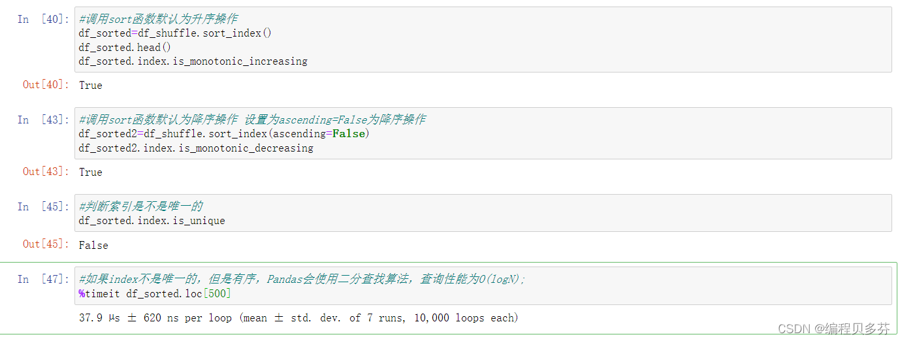This screenshot has height=341, width=900.
Task: Place cursor on df_sorted.index.is_unique line
Action: click(x=152, y=221)
